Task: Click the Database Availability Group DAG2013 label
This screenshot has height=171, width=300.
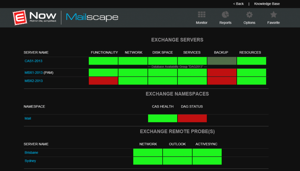Action: point(177,67)
